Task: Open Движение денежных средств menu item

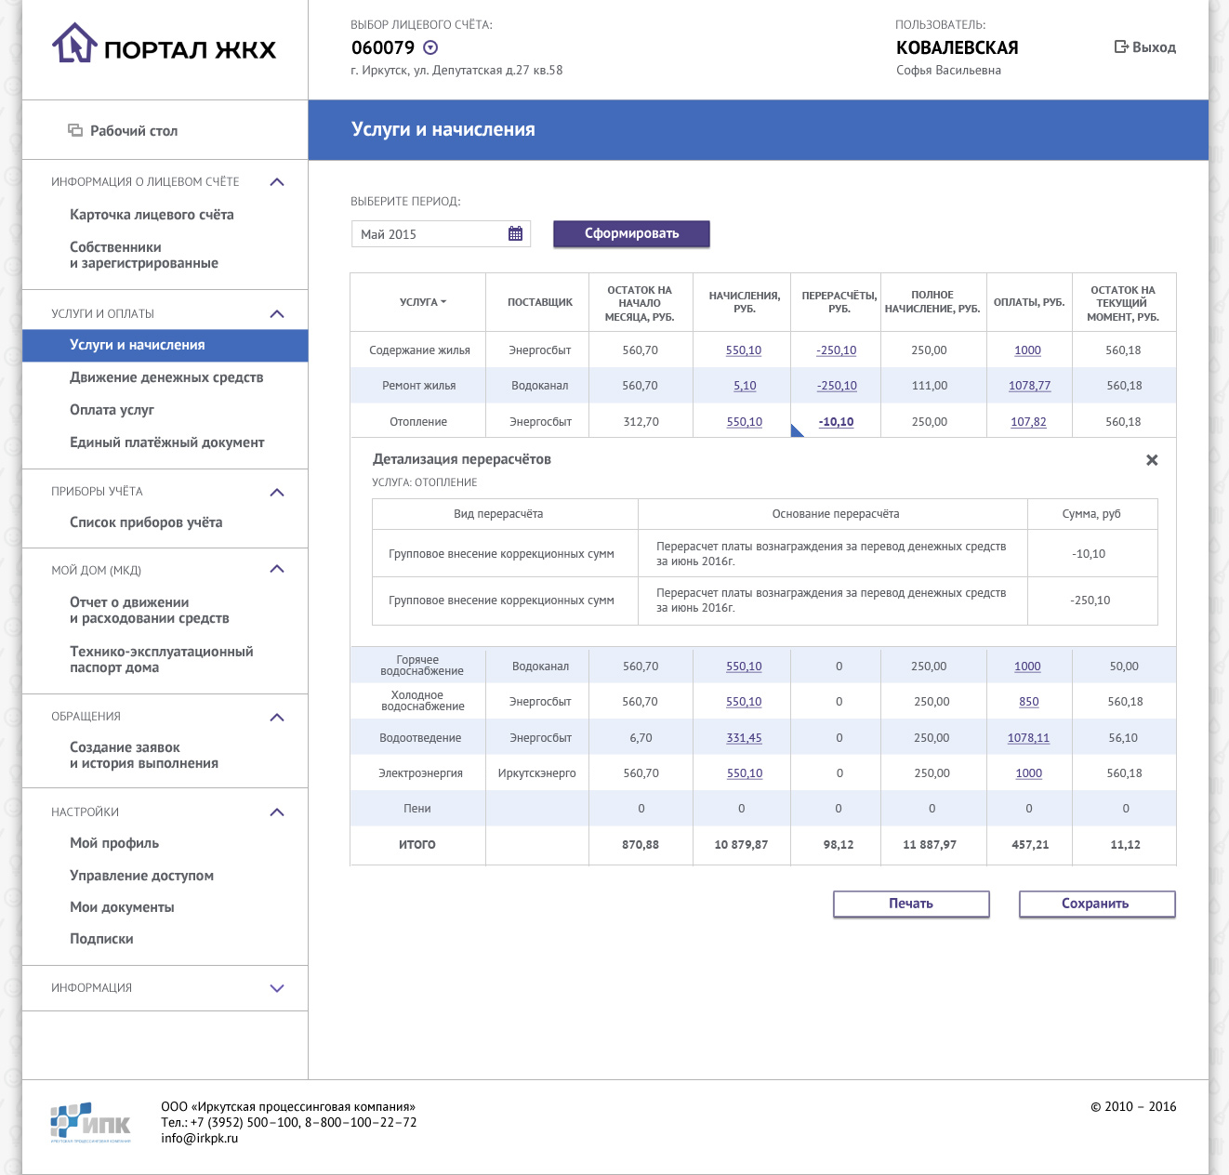Action: coord(166,377)
